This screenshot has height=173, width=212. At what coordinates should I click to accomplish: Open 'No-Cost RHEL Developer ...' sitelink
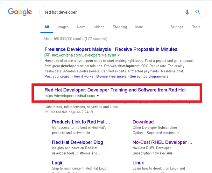pyautogui.click(x=162, y=143)
